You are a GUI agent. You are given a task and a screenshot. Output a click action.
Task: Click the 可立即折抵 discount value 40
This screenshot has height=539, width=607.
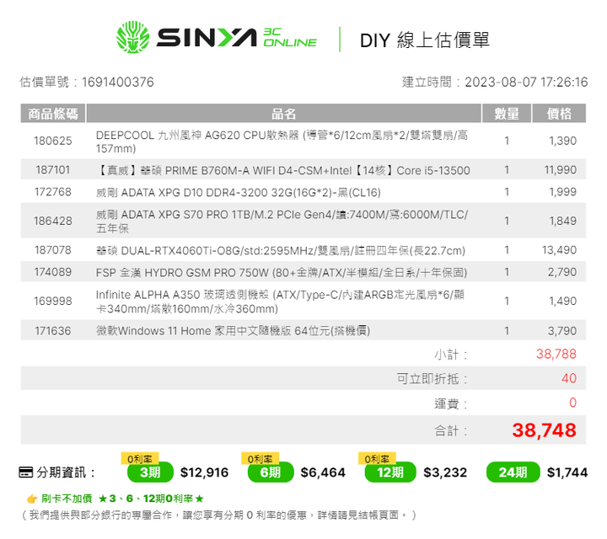point(569,378)
